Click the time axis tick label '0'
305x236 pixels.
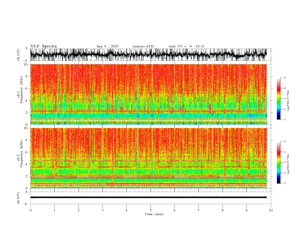coord(30,210)
